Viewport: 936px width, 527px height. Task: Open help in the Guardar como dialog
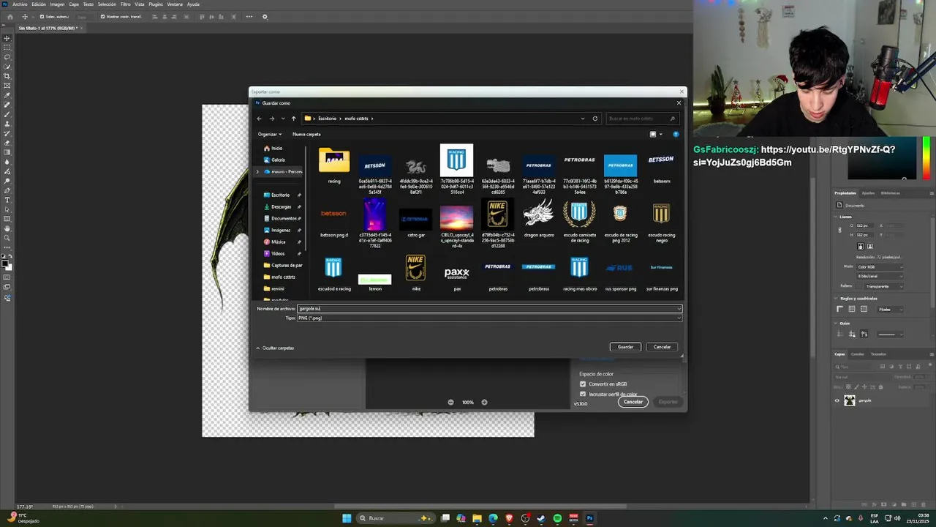[x=676, y=134]
